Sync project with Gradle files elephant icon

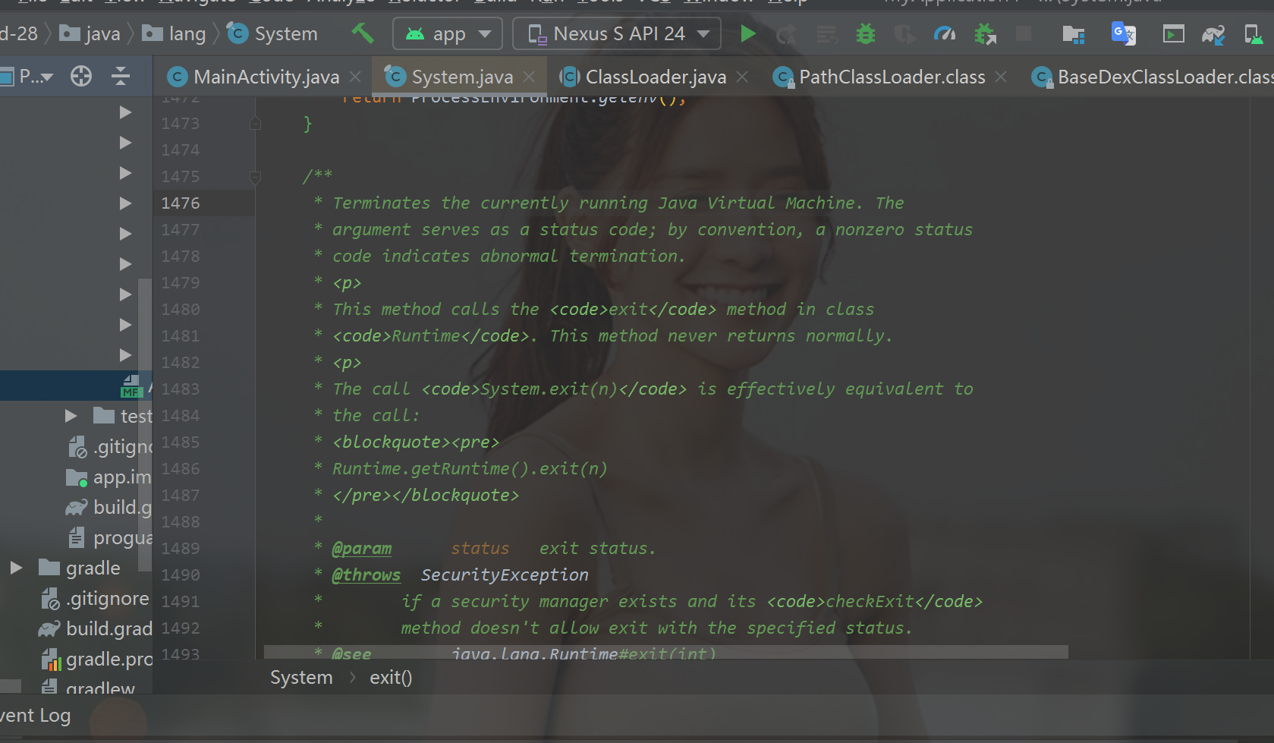point(1213,34)
